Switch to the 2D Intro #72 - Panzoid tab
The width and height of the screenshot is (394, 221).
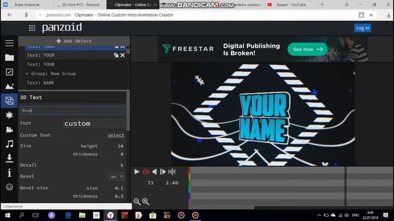coord(81,5)
